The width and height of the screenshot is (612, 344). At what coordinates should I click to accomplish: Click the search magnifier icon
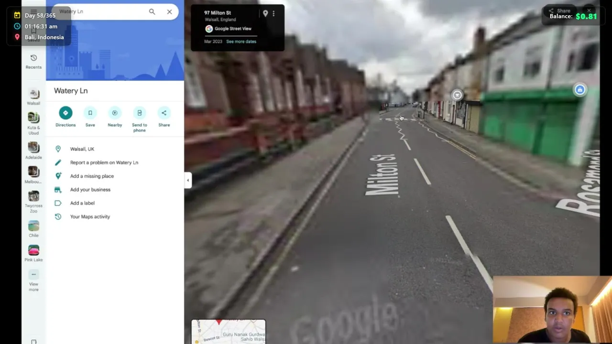152,11
